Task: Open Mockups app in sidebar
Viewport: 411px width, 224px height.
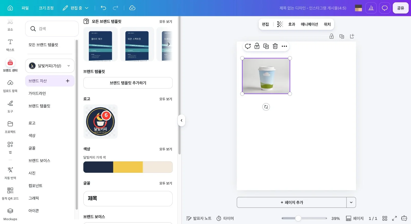Action: click(10, 214)
